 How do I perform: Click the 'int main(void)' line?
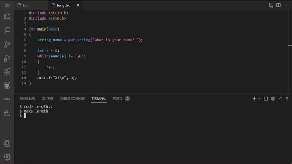[x=44, y=29]
